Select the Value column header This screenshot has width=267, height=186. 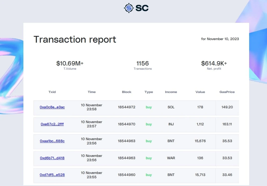pos(200,92)
